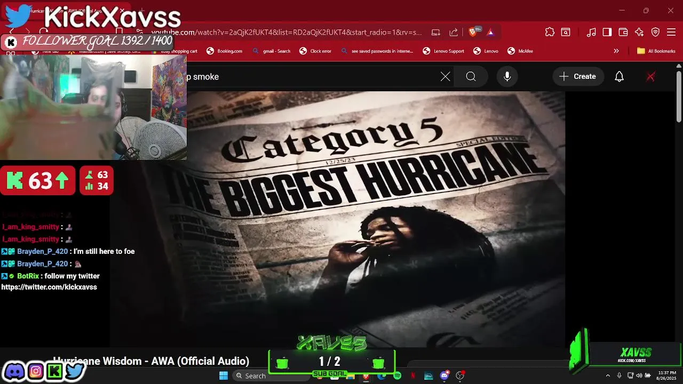Click the YouTube search magnifier button

pos(471,77)
